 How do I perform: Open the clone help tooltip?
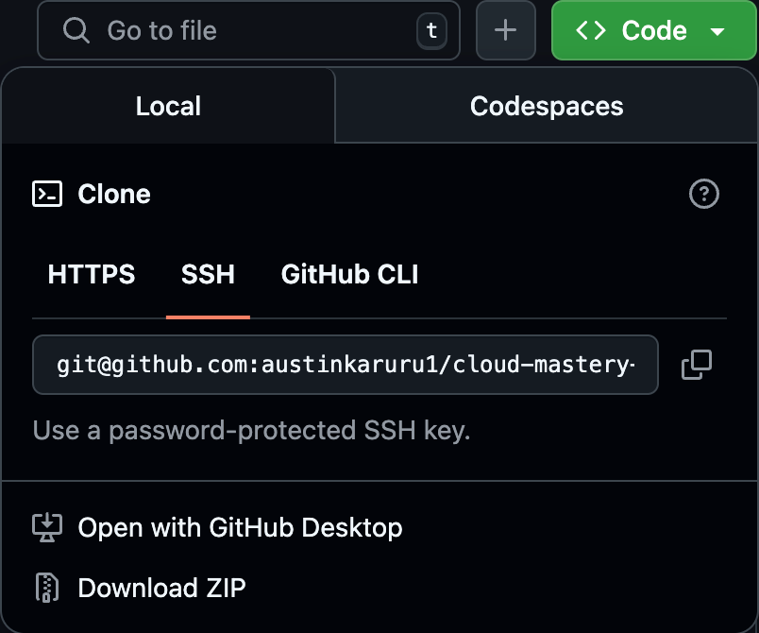click(x=704, y=194)
